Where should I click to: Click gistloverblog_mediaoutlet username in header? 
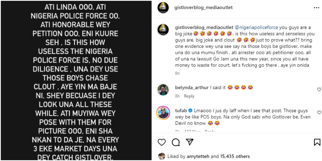coord(203,8)
